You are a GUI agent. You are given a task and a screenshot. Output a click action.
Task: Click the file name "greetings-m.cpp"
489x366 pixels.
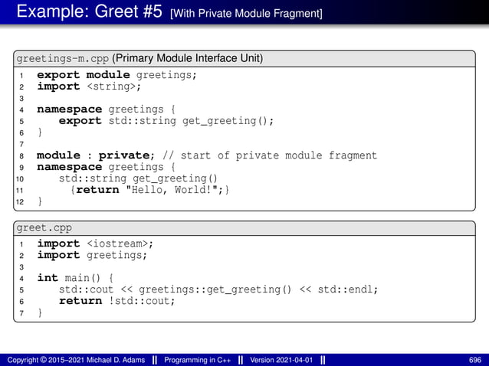pyautogui.click(x=63, y=58)
